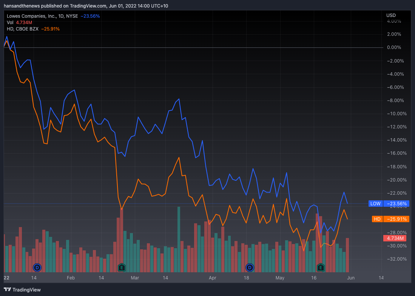
Task: Click the Feb label on time axis
Action: click(x=71, y=278)
